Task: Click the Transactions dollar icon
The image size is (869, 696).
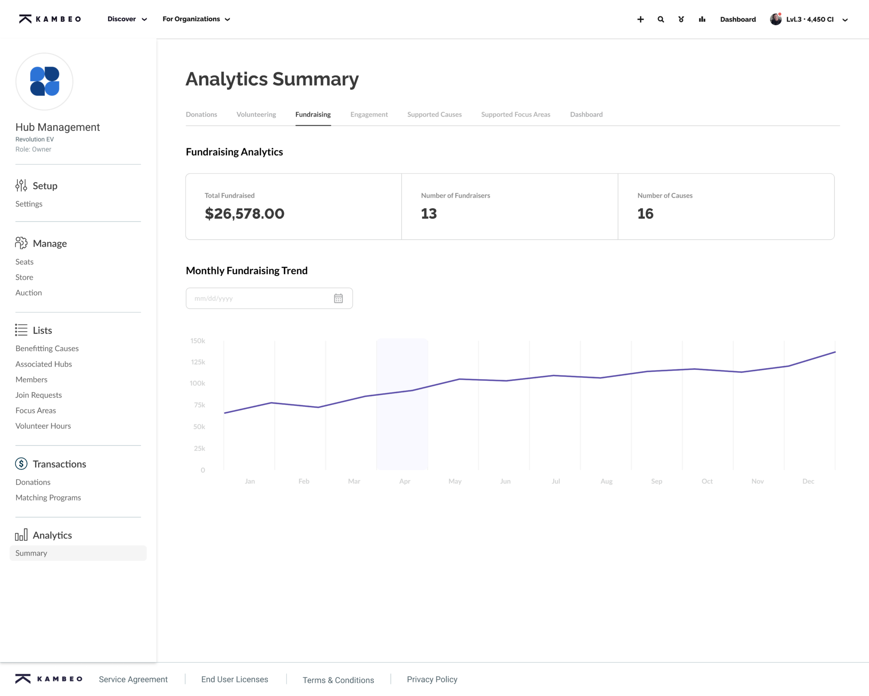Action: 21,464
